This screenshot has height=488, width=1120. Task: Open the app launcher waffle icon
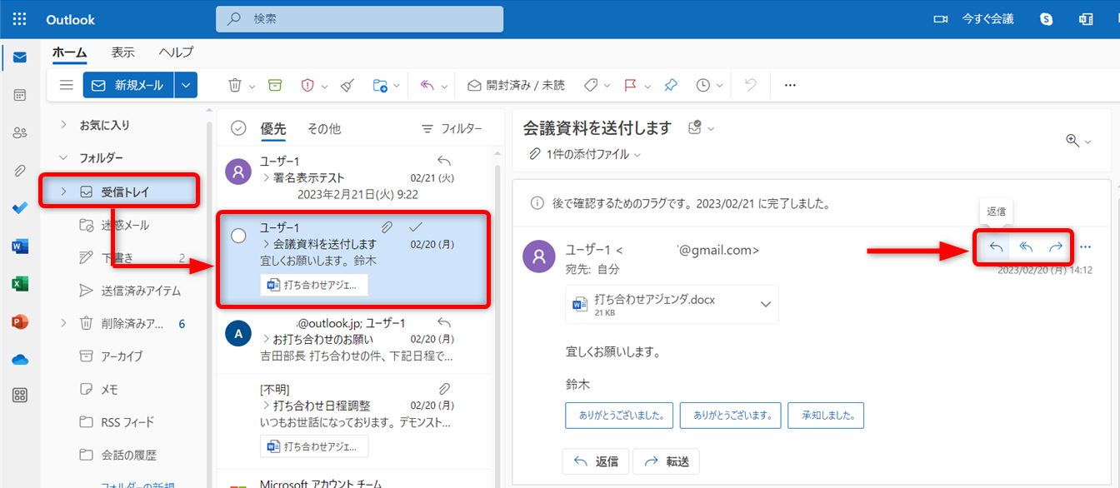20,19
